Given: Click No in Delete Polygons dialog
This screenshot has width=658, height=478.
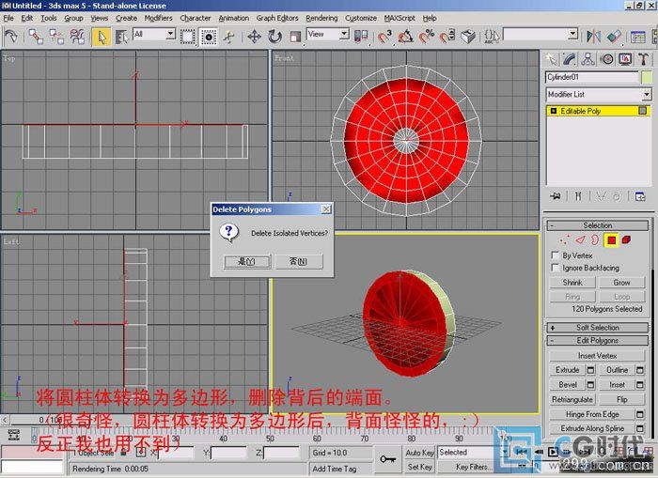Looking at the screenshot, I should (x=299, y=262).
